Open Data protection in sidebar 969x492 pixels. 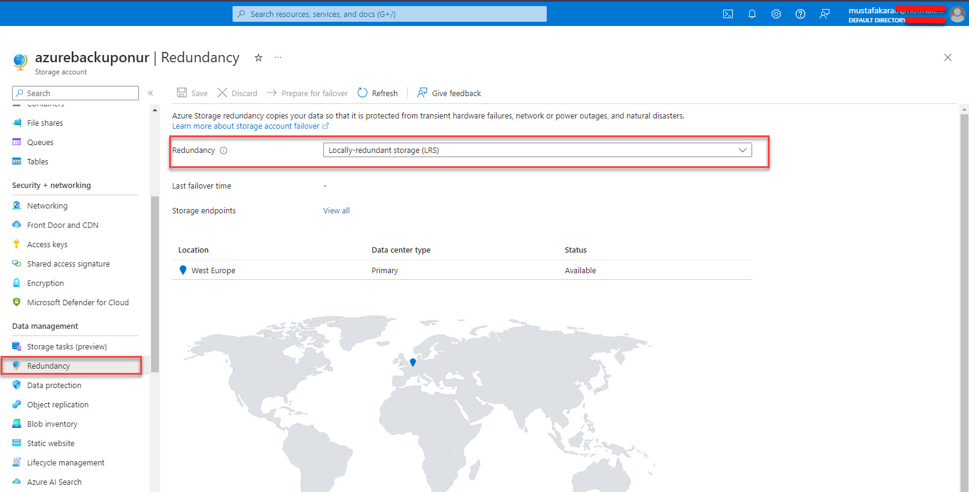[x=54, y=385]
